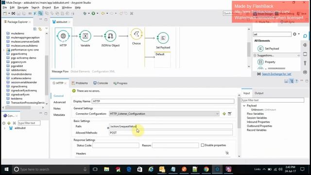
Task: Expand the performance-sync-one project
Action: click(x=4, y=50)
